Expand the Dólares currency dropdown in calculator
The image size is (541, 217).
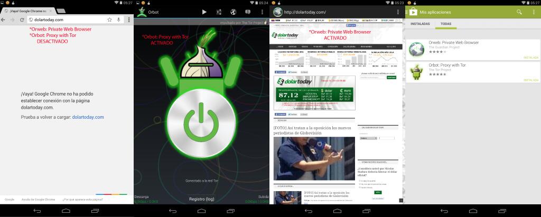coord(368,138)
